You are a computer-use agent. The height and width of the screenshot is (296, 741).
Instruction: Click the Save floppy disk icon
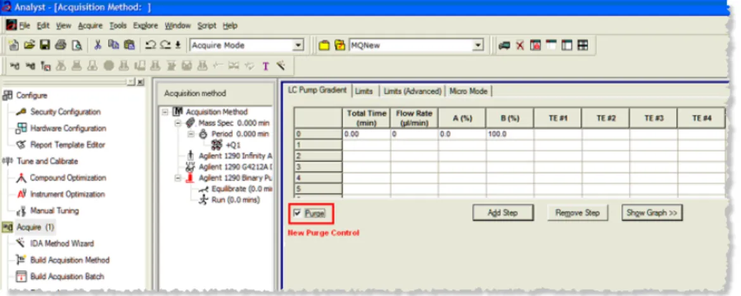tap(44, 46)
